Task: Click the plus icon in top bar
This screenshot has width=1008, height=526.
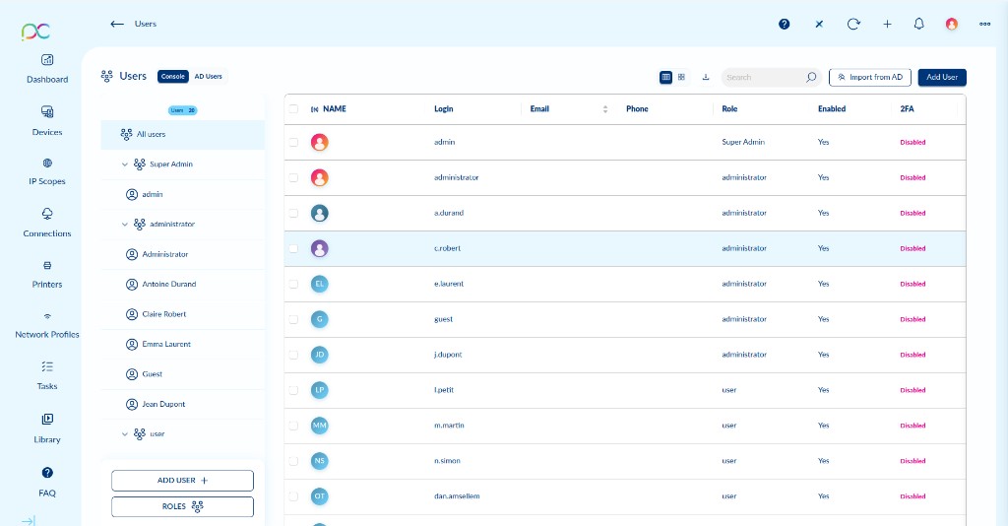Action: [x=887, y=24]
